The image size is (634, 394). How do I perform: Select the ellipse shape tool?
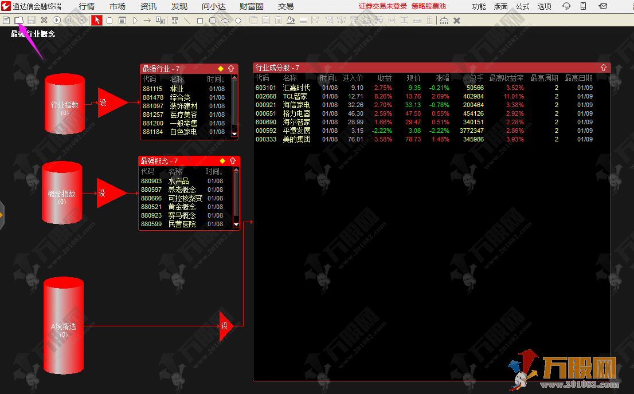click(x=225, y=20)
